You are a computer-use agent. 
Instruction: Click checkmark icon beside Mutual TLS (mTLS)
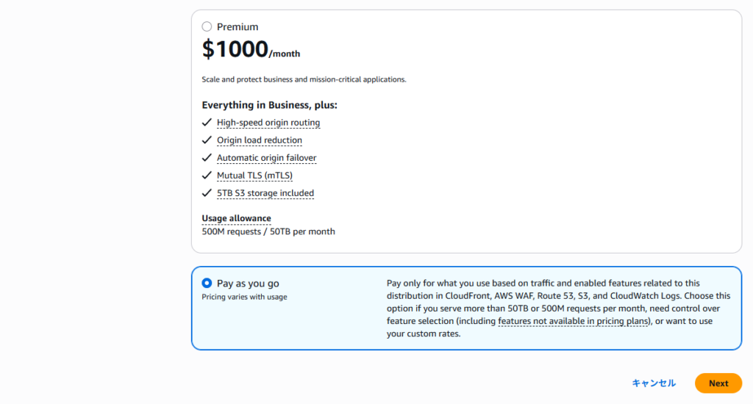207,176
